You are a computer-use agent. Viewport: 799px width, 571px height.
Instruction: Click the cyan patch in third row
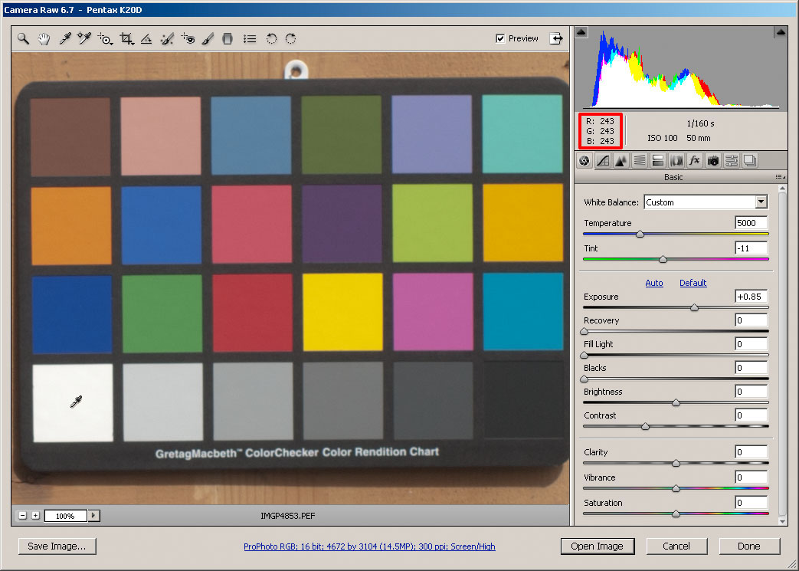coord(522,311)
